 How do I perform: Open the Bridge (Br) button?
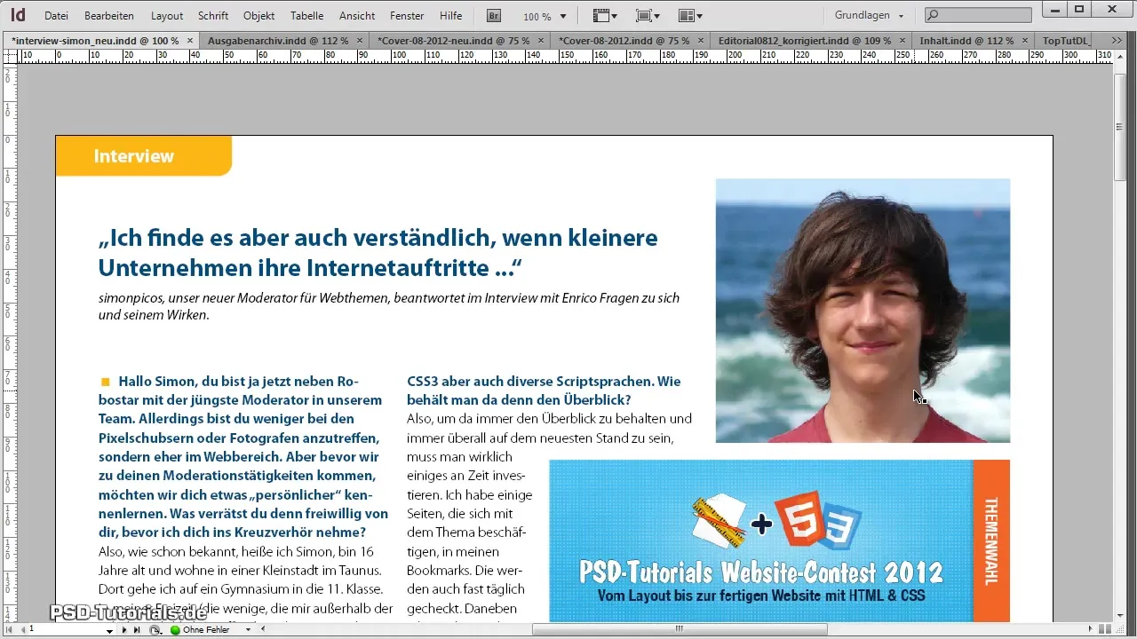[493, 16]
